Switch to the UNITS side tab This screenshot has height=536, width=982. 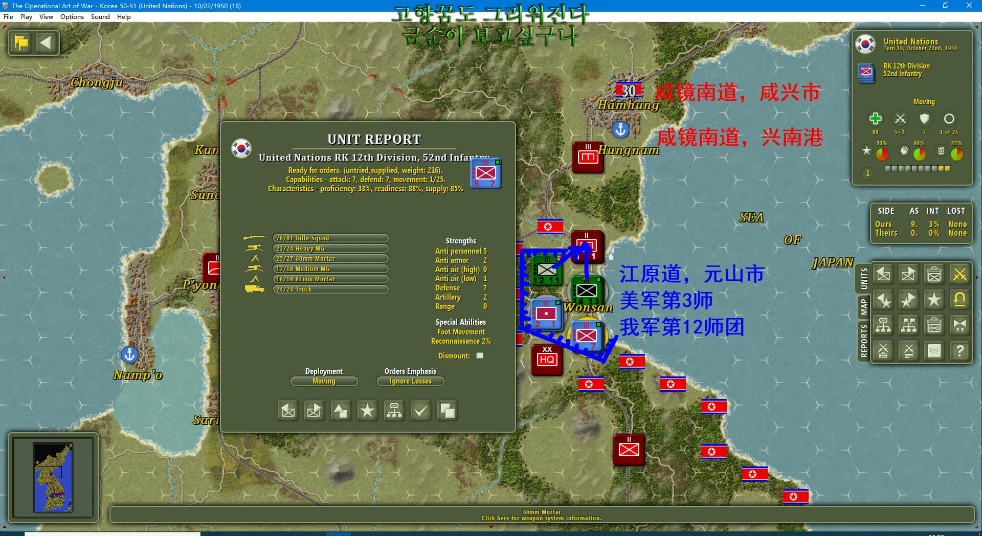864,279
